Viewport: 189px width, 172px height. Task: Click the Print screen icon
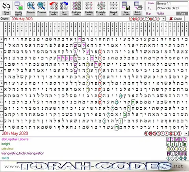point(138,6)
